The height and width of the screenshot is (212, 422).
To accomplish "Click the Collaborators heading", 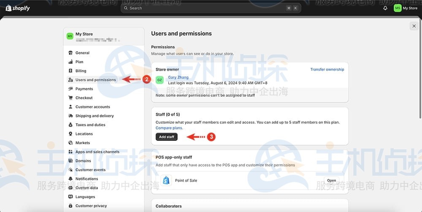I will [x=168, y=206].
